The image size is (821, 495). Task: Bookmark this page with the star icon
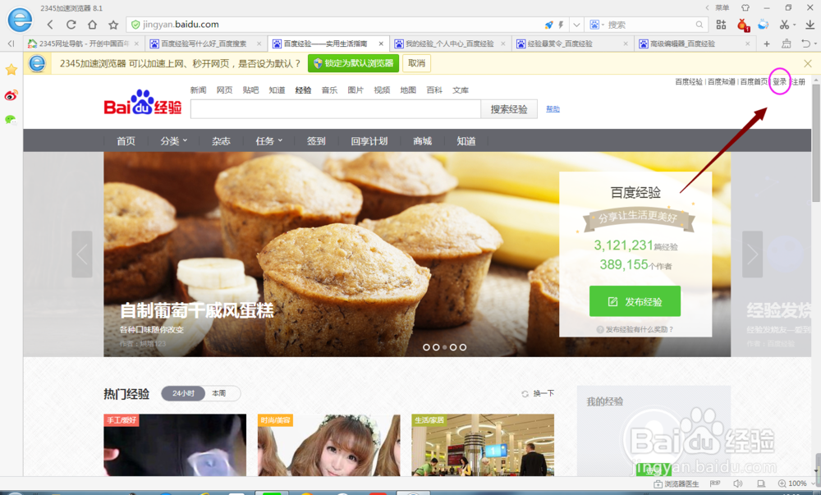tap(113, 25)
